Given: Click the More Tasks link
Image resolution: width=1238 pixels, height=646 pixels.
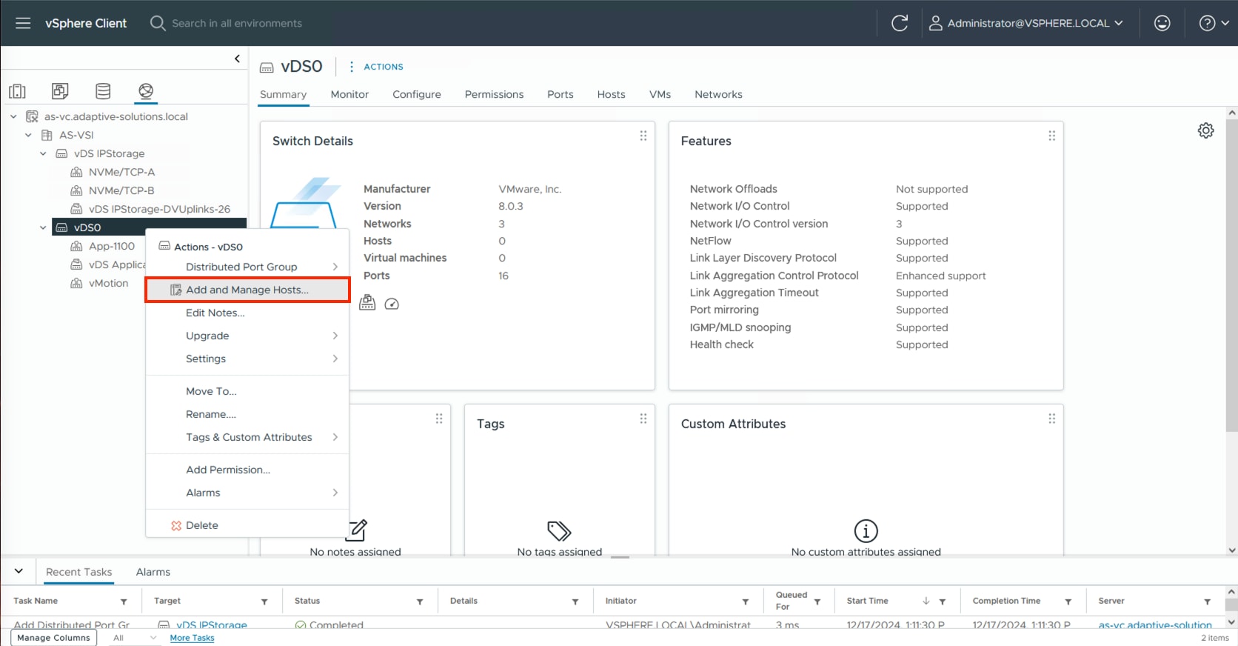Looking at the screenshot, I should (192, 638).
